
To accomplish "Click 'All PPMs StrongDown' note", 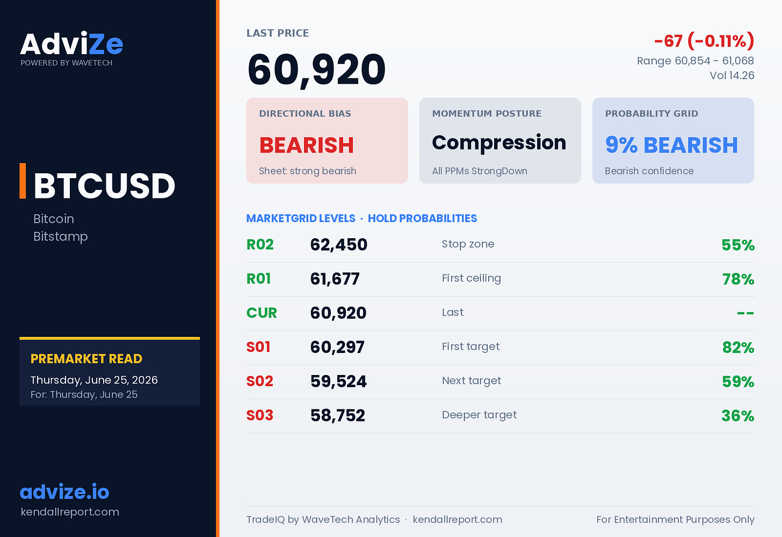I will (480, 171).
